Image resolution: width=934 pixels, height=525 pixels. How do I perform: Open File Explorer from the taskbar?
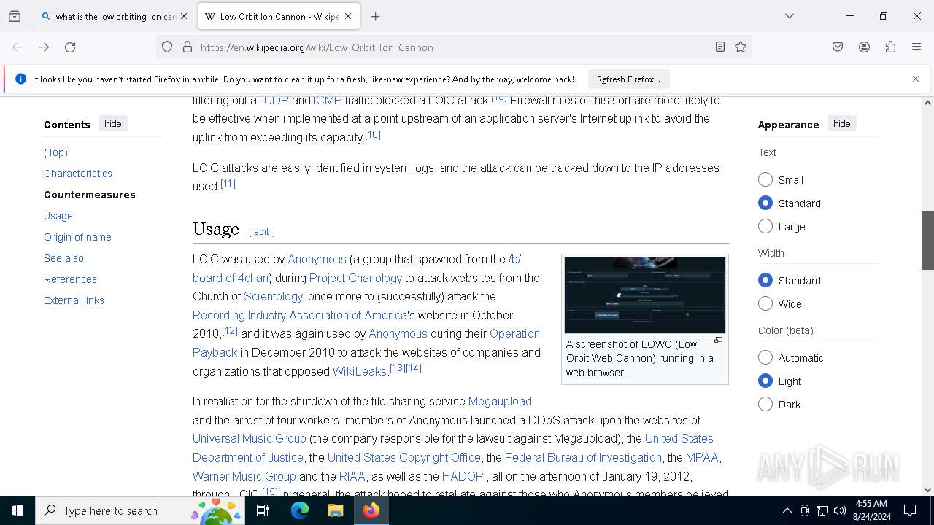[335, 510]
